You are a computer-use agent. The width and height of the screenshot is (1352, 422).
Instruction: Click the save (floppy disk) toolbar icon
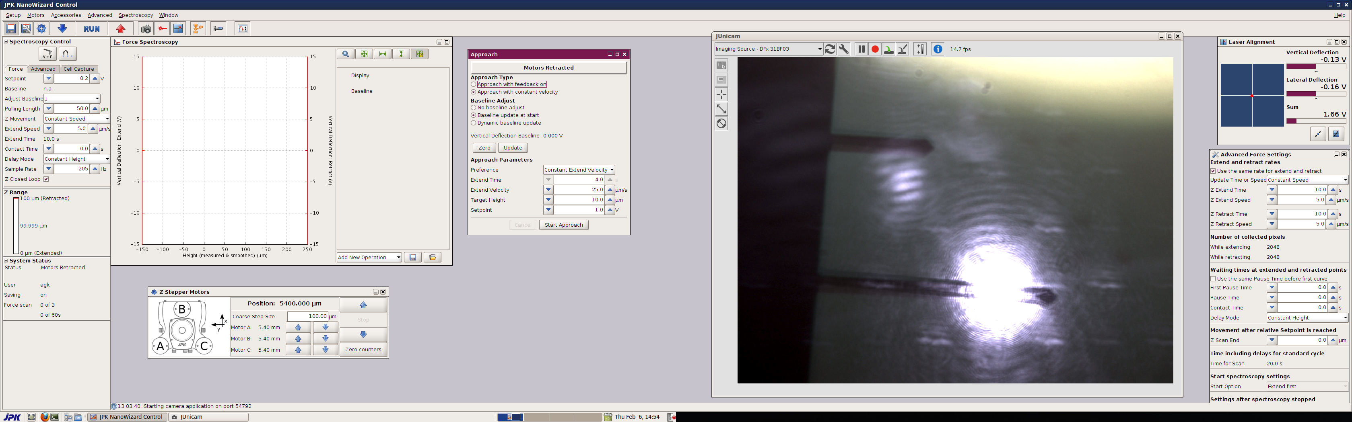(10, 28)
